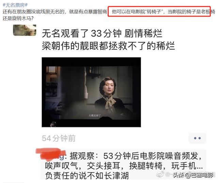The image size is (218, 183).
Task: Click the woman's face in movie photo
Action: tap(108, 88)
